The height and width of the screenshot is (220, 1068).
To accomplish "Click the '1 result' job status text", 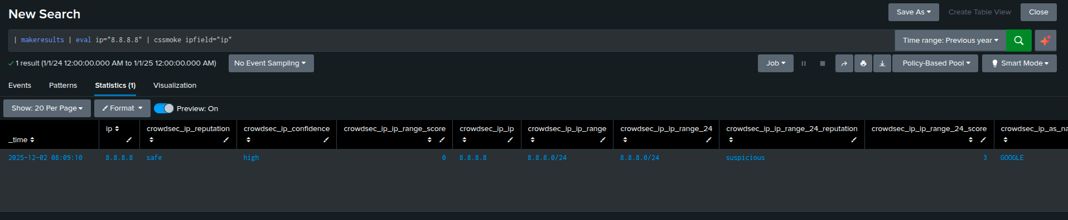I will point(116,63).
